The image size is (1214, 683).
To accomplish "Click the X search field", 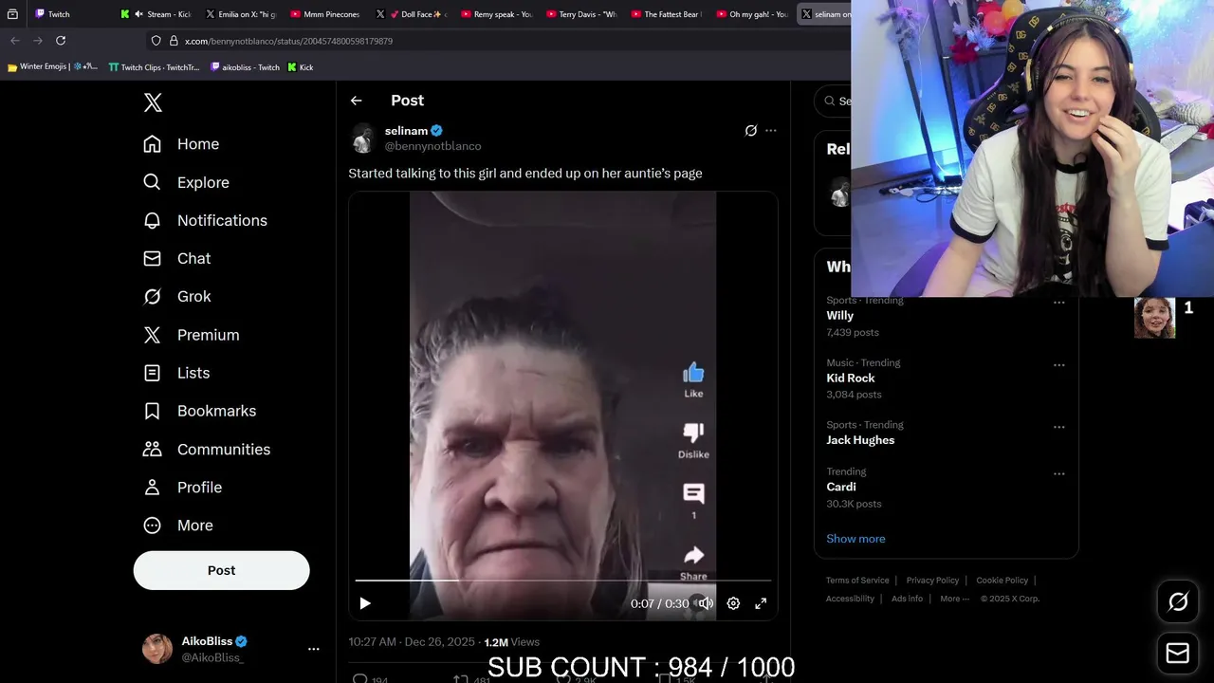I will click(x=833, y=101).
